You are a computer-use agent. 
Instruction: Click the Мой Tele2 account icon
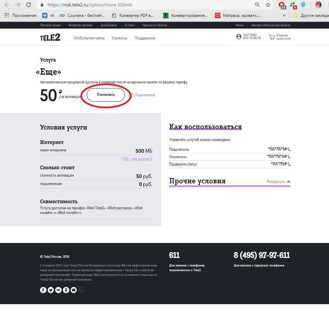click(239, 37)
